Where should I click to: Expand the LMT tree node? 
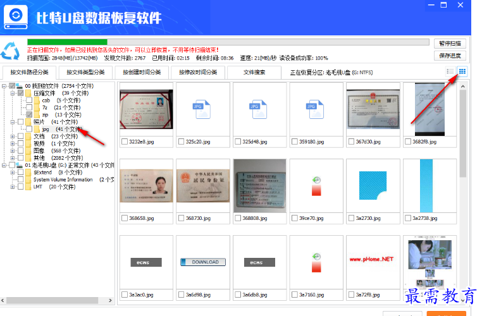tap(12, 186)
